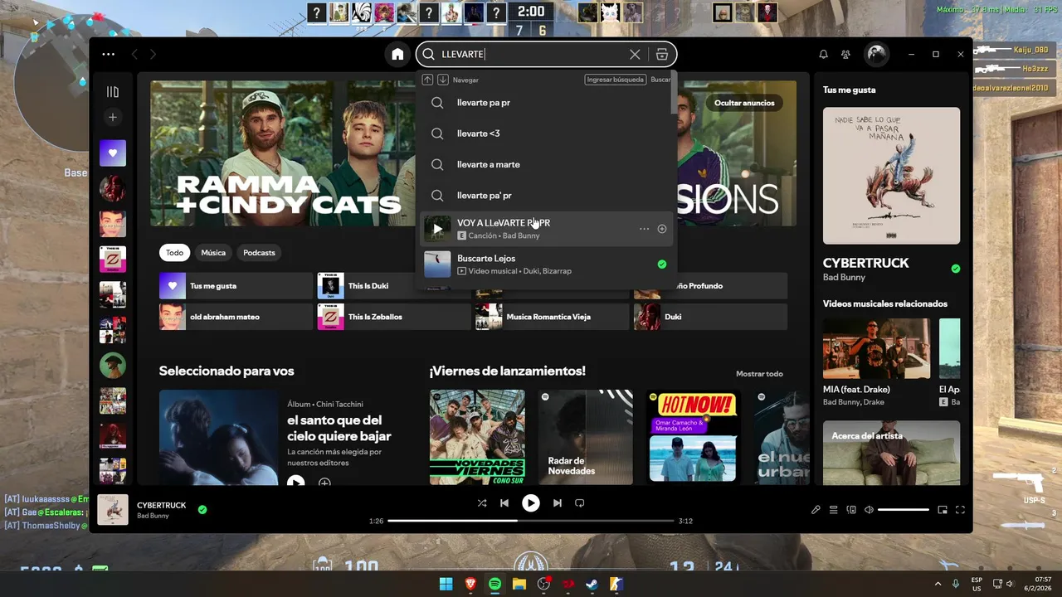The image size is (1062, 597).
Task: Mute with the speaker icon in player bar
Action: pos(869,510)
